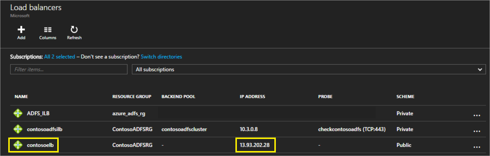This screenshot has height=156, width=490.
Task: Click the Switch directories link
Action: click(x=161, y=57)
